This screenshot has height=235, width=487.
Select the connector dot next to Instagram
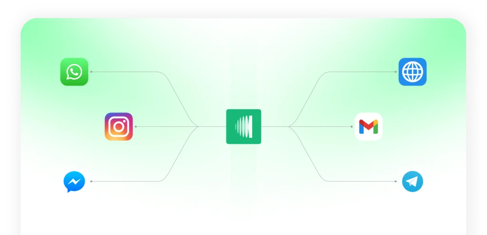click(x=136, y=127)
